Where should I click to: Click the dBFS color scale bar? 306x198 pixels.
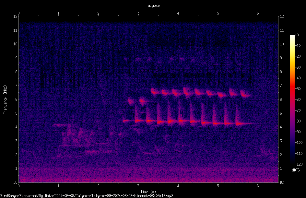[x=292, y=99]
